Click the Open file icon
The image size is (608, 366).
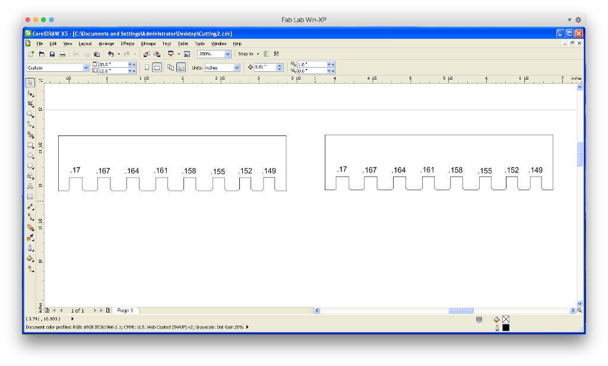click(42, 54)
